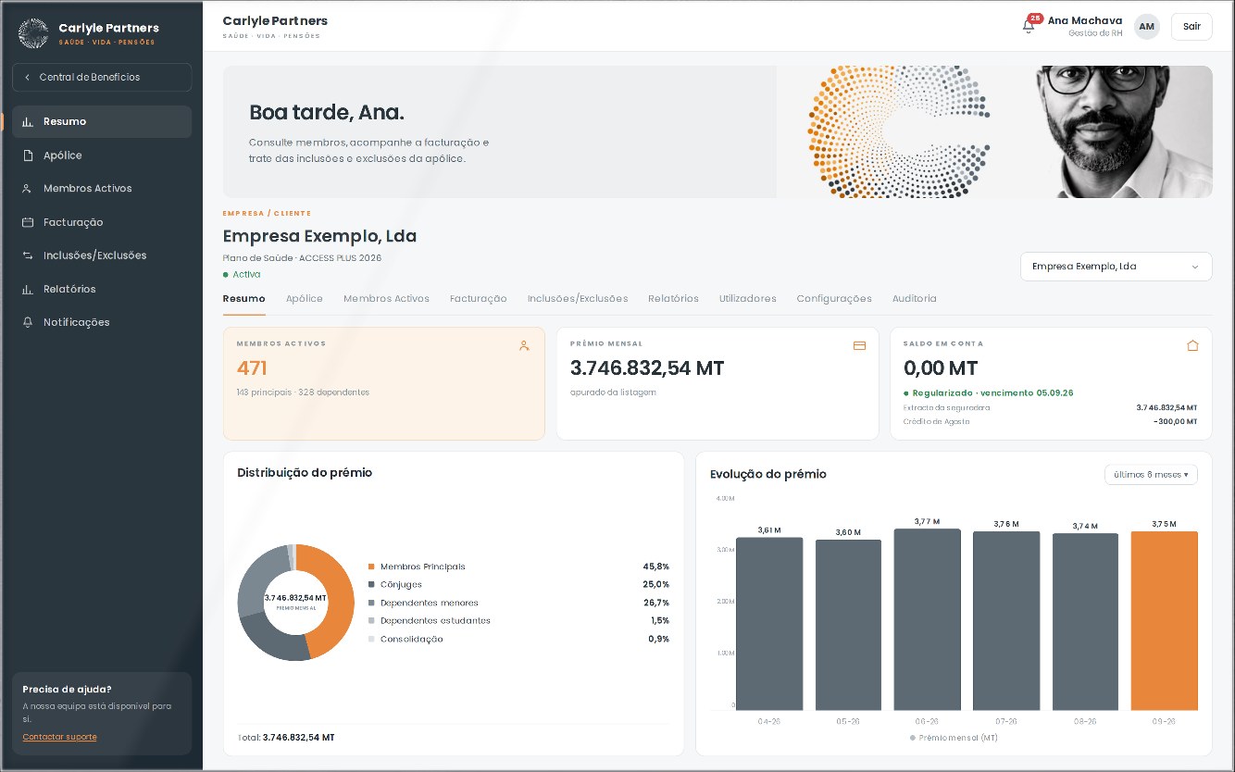Screen dimensions: 1235x772
Task: Open the notifications bell in the header
Action: [1029, 26]
